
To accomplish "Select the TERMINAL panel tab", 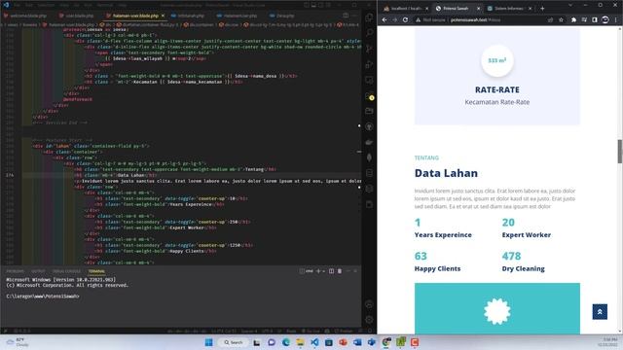I will (x=96, y=271).
